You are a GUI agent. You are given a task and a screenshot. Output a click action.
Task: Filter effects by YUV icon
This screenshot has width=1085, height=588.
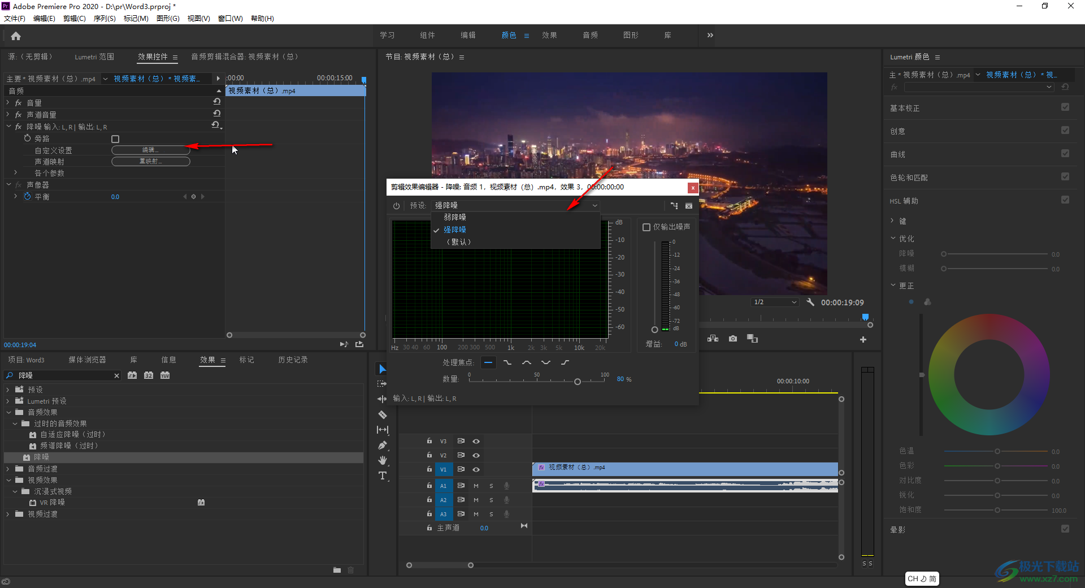(165, 375)
